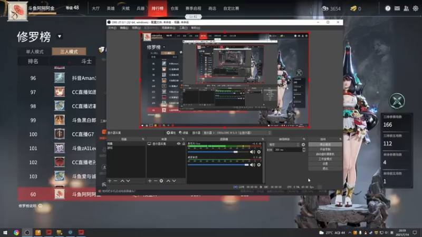The height and width of the screenshot is (237, 422).
Task: Switch leaderboard to 单人模式
Action: pyautogui.click(x=34, y=51)
